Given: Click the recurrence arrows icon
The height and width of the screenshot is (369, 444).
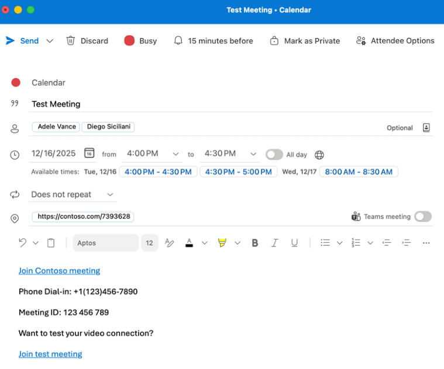Looking at the screenshot, I should click(15, 194).
